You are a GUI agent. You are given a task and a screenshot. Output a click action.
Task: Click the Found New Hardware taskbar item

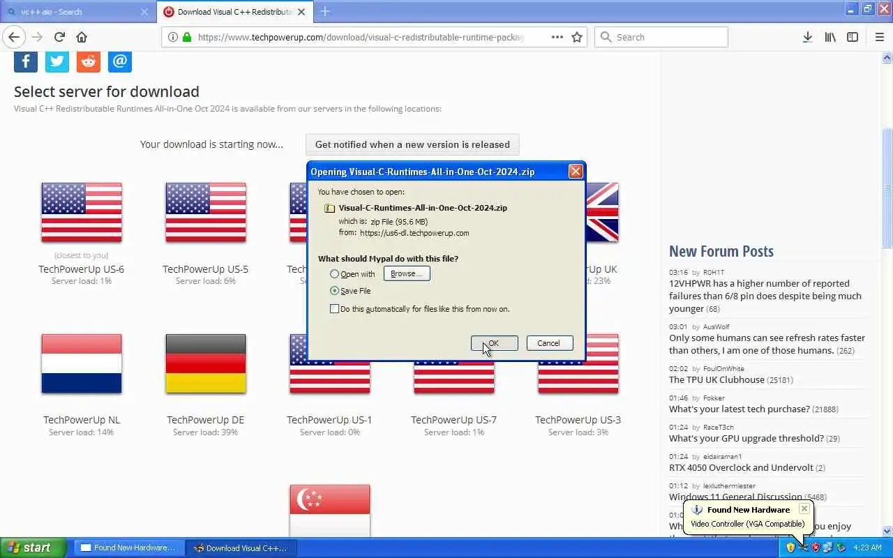coord(129,548)
